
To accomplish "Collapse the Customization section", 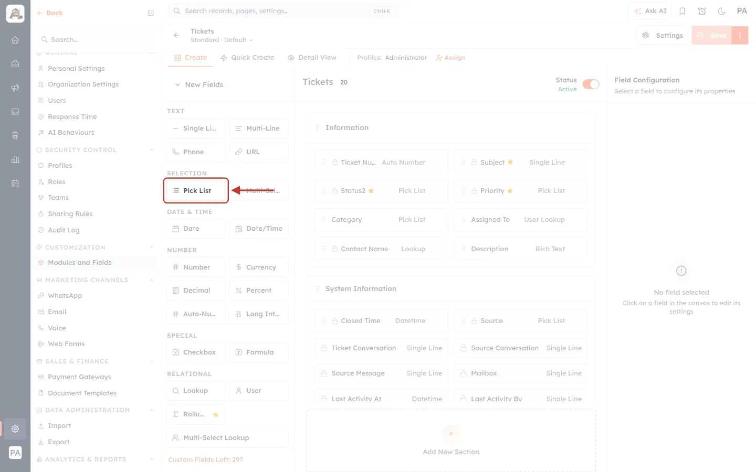I will (x=152, y=248).
